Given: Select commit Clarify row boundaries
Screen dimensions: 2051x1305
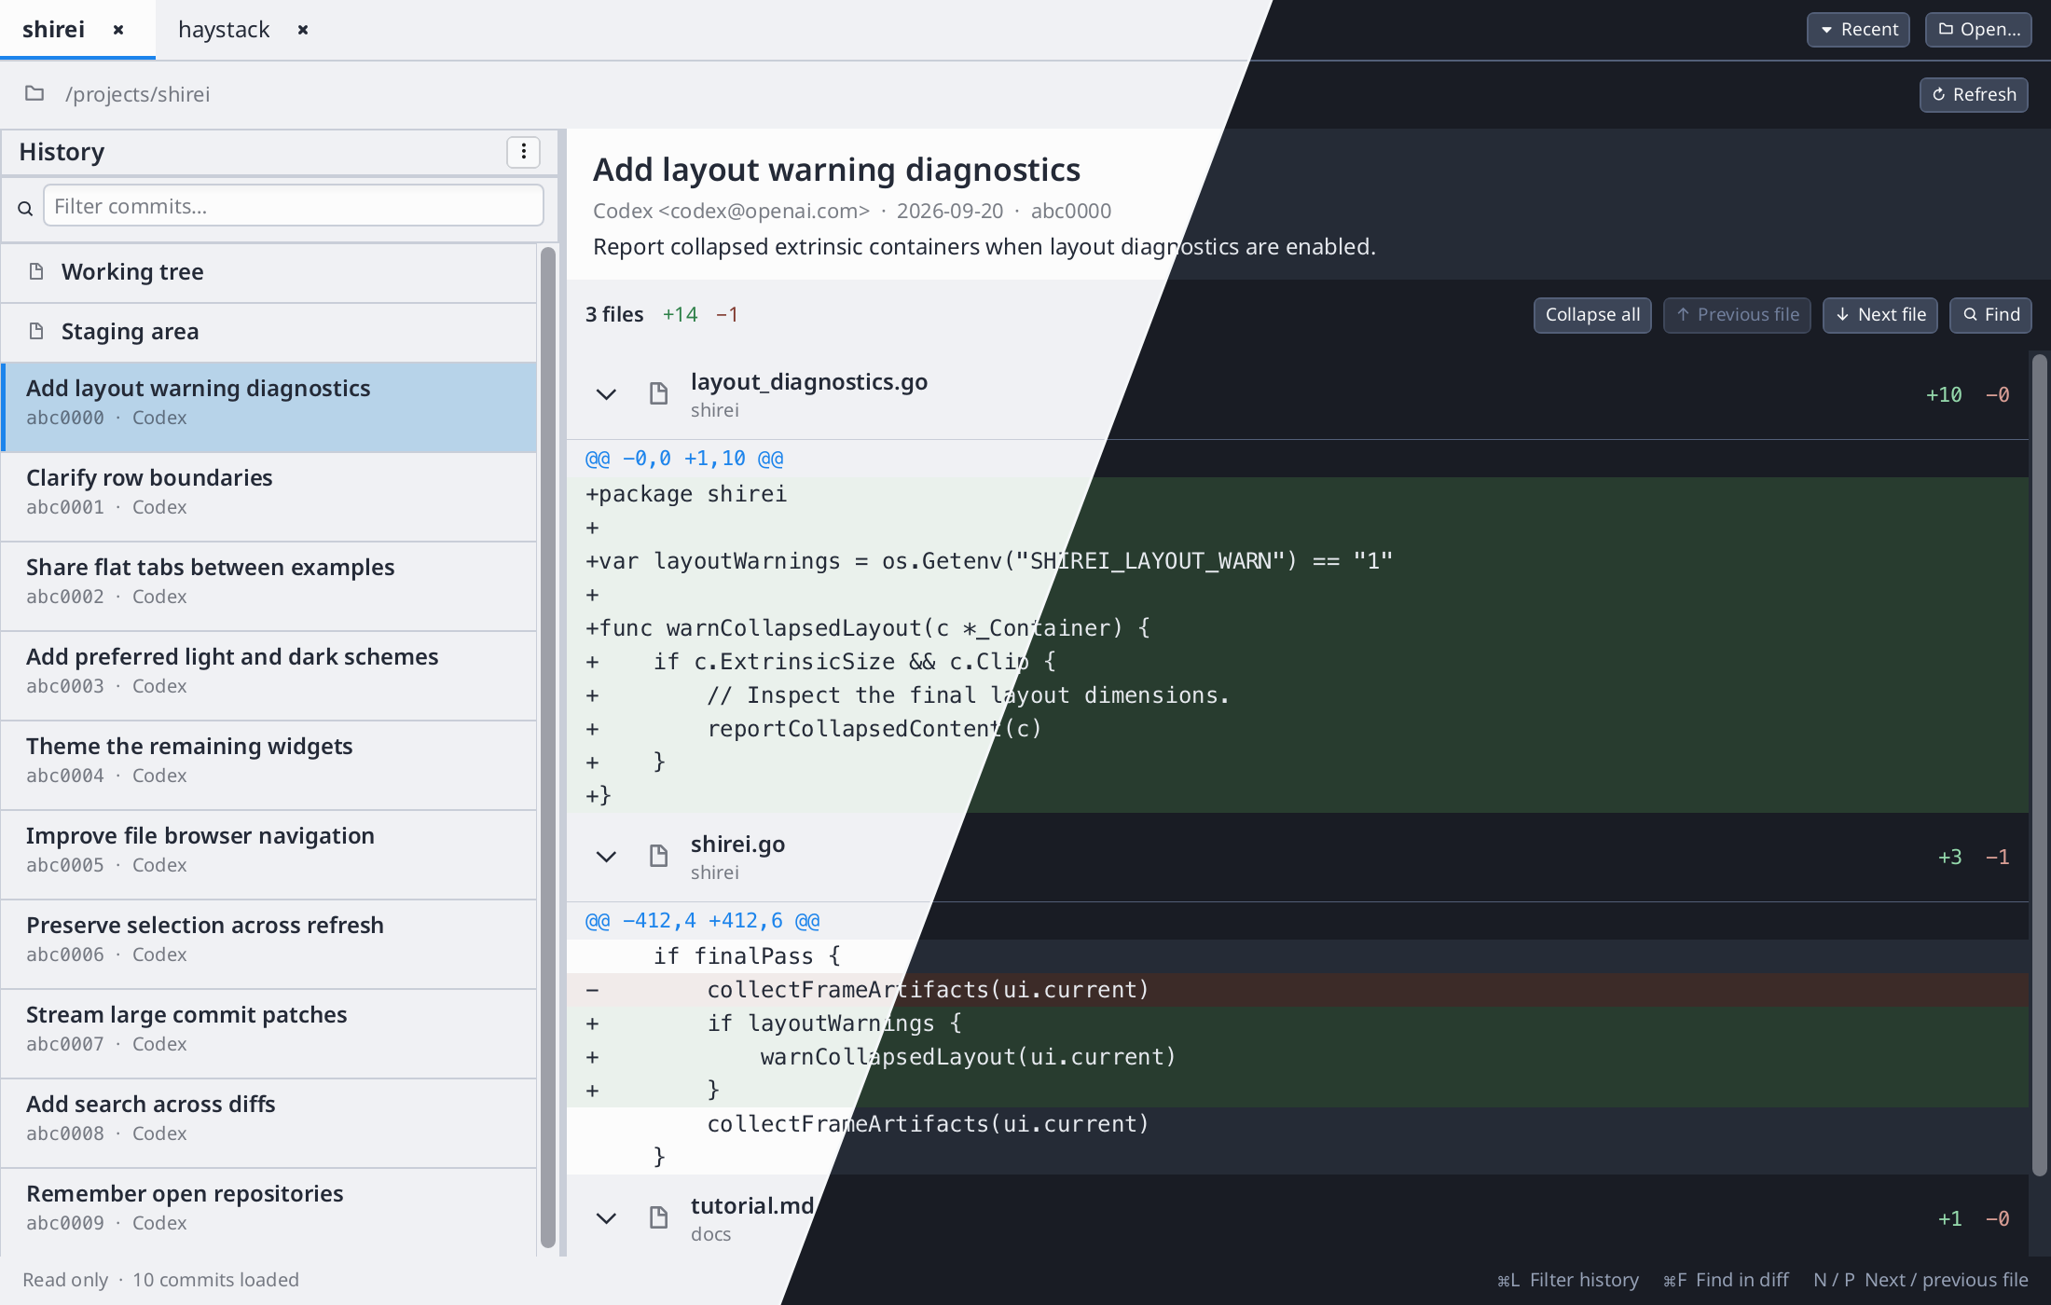Looking at the screenshot, I should point(268,497).
